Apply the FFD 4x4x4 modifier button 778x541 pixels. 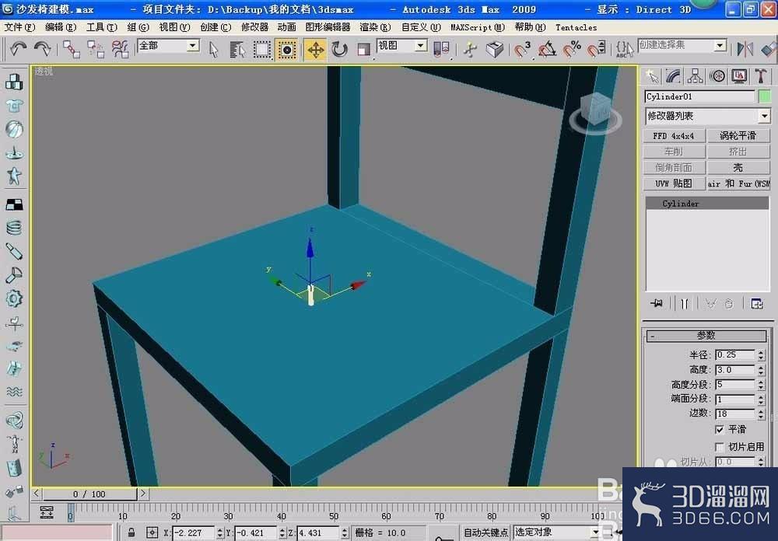click(x=674, y=136)
